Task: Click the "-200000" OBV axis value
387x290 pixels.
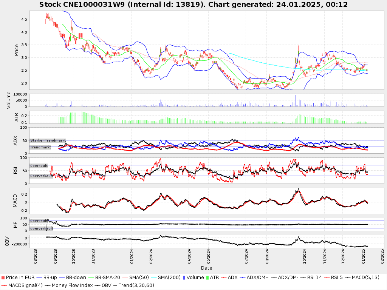Action: pyautogui.click(x=19, y=244)
